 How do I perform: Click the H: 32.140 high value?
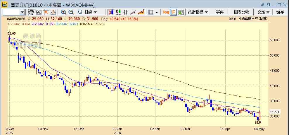tap(55, 19)
